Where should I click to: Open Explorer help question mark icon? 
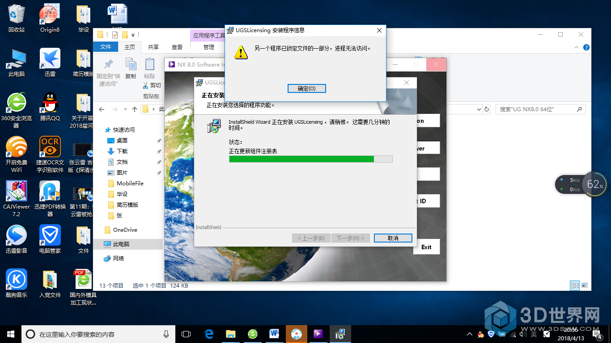[586, 47]
